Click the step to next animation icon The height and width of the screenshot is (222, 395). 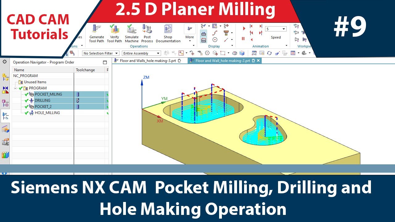(261, 26)
